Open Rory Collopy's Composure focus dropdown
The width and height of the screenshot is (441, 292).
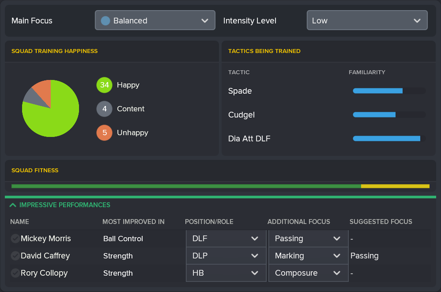tap(308, 273)
